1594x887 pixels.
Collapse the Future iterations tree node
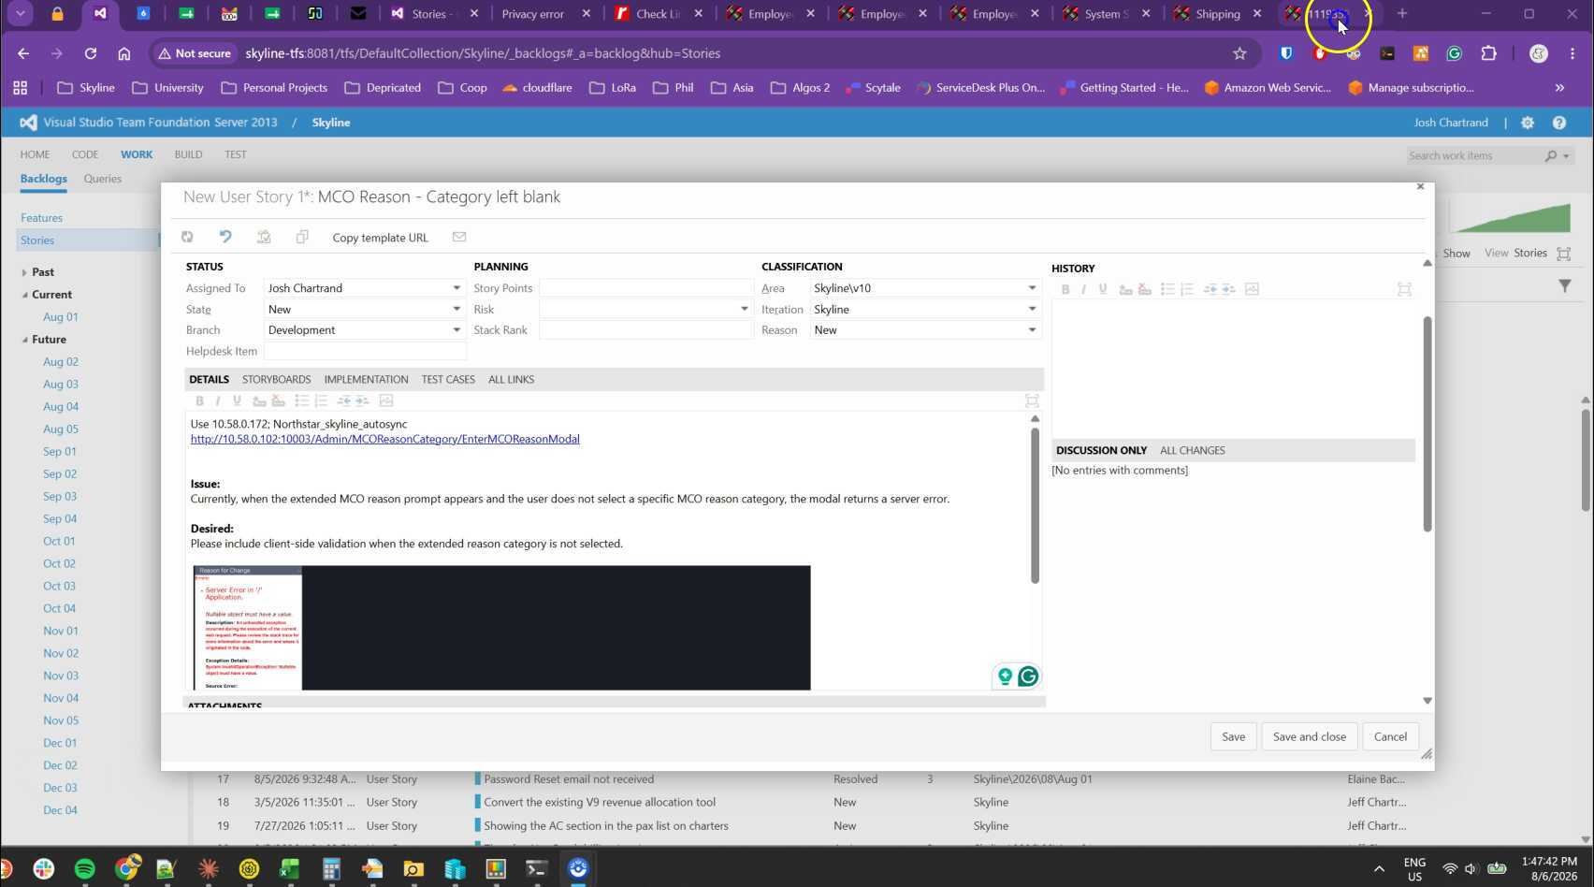24,340
